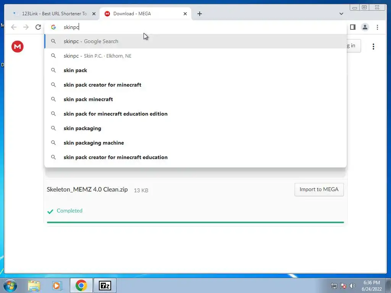Open Windows Media Player taskbar icon
This screenshot has height=293, width=391.
[x=57, y=286]
